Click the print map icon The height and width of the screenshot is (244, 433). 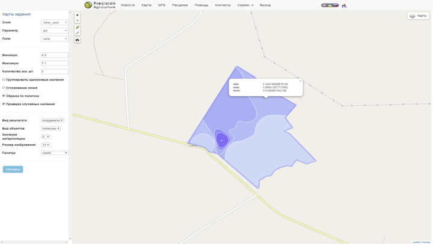point(77,40)
